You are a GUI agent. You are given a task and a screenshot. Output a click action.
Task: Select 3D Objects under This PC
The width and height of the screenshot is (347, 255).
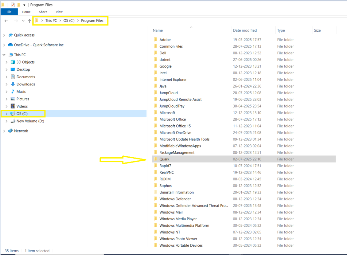click(25, 62)
